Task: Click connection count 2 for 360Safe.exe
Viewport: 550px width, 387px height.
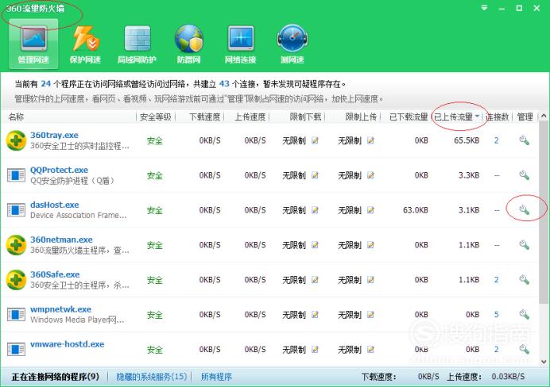Action: 496,280
